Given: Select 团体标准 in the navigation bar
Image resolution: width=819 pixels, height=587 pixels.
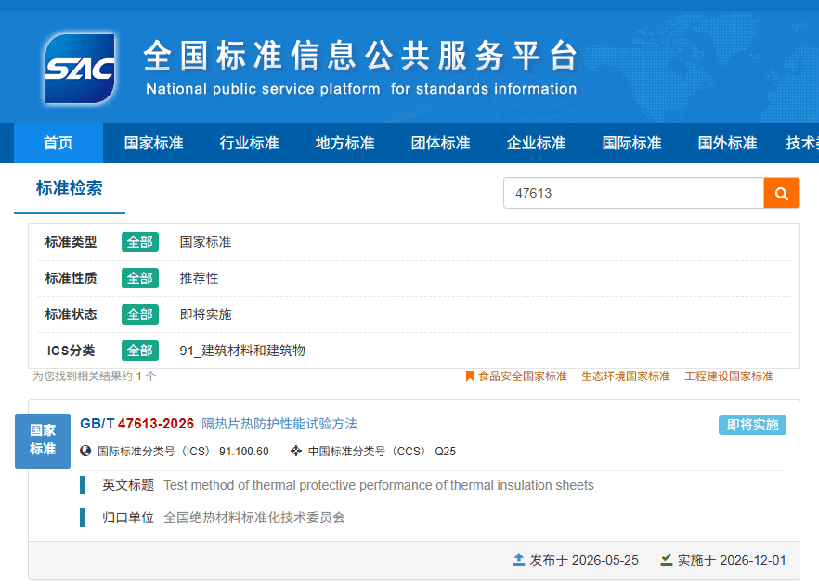Looking at the screenshot, I should click(440, 143).
